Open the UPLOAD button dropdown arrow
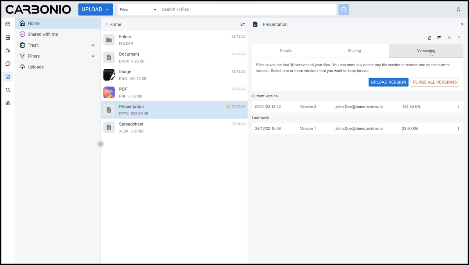 pyautogui.click(x=107, y=9)
